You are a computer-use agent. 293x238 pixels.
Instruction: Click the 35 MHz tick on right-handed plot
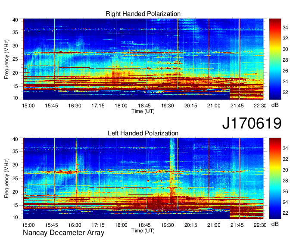click(15, 32)
